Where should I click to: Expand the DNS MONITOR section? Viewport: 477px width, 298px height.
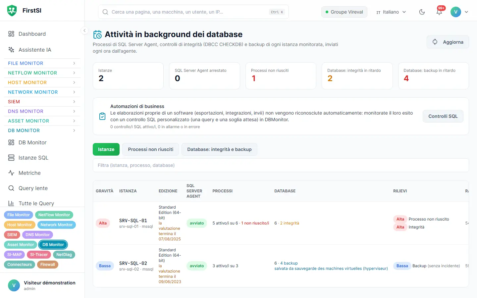tap(42, 111)
